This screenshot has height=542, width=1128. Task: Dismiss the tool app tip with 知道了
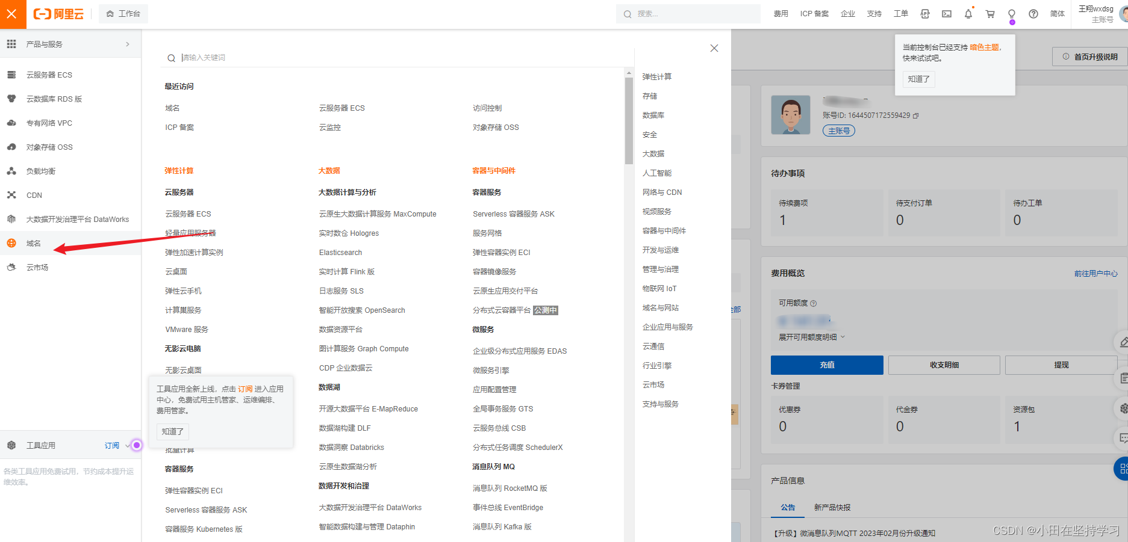click(173, 431)
